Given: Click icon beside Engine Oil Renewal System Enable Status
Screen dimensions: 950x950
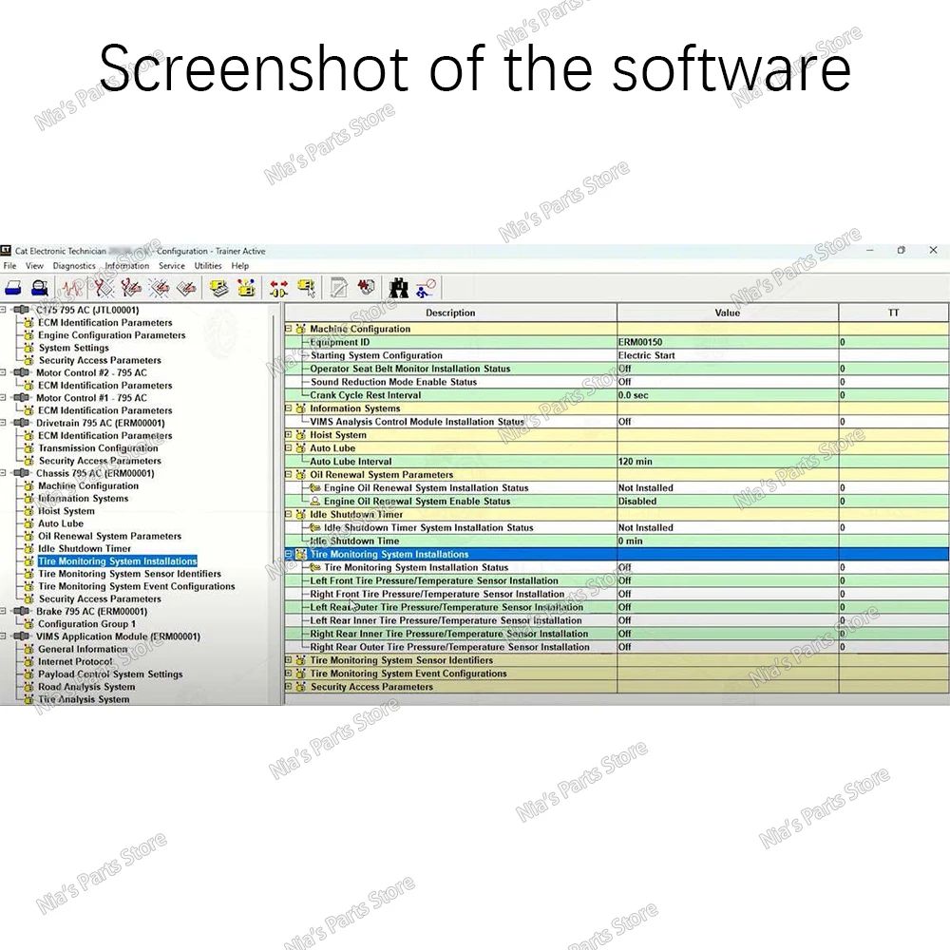Looking at the screenshot, I should pos(315,501).
